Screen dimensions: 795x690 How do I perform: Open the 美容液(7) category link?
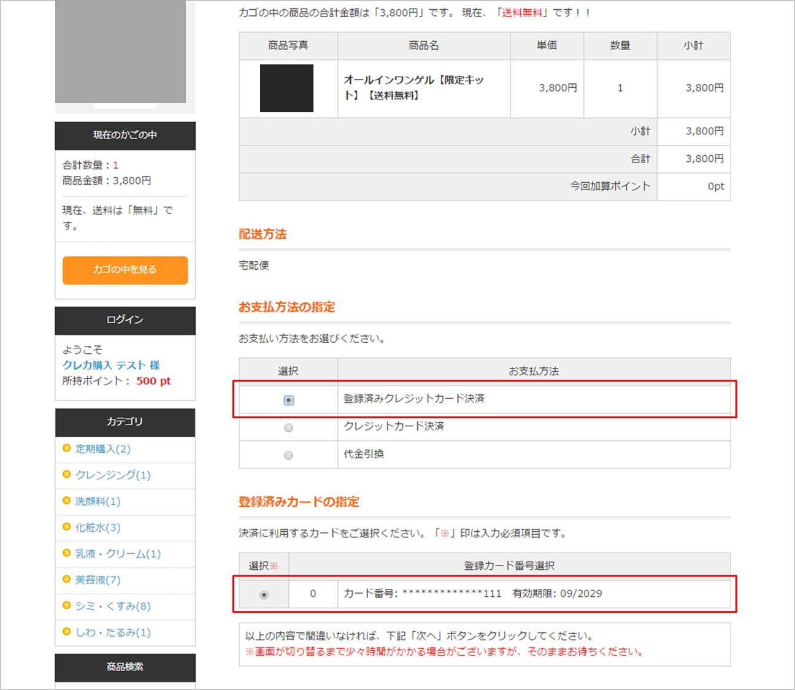98,580
